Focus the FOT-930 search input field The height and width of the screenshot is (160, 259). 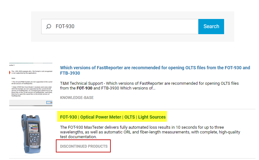pos(120,27)
